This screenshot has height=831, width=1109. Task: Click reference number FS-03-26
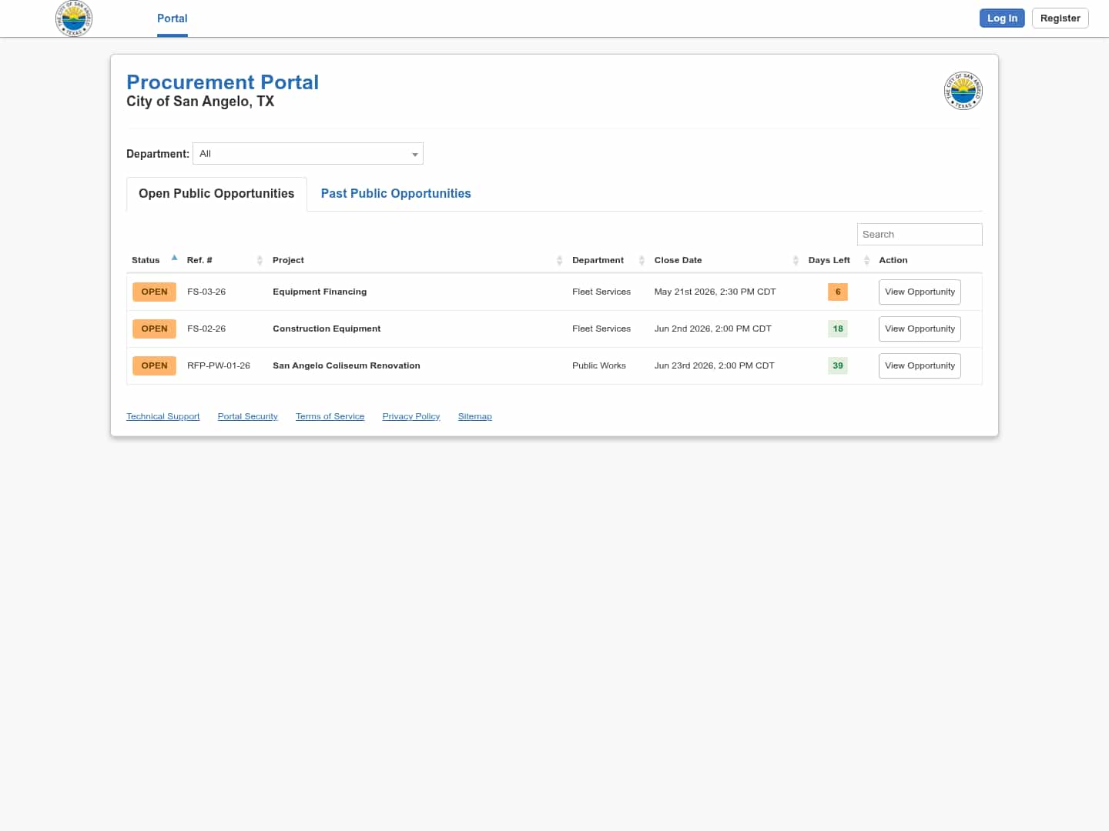click(x=206, y=292)
